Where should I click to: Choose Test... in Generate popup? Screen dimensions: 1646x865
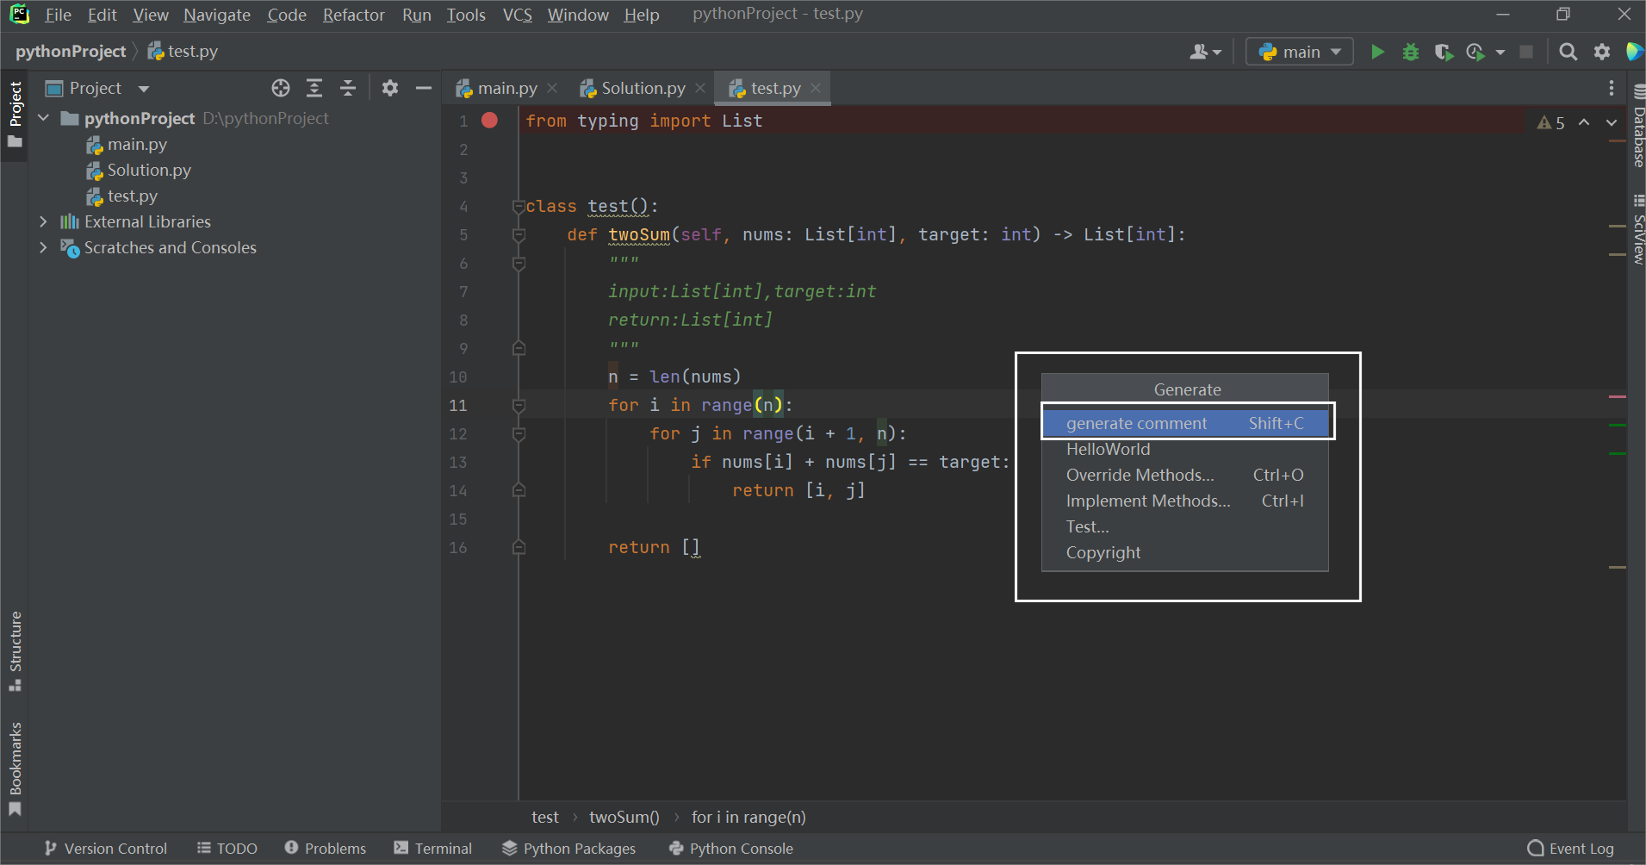[x=1185, y=526]
